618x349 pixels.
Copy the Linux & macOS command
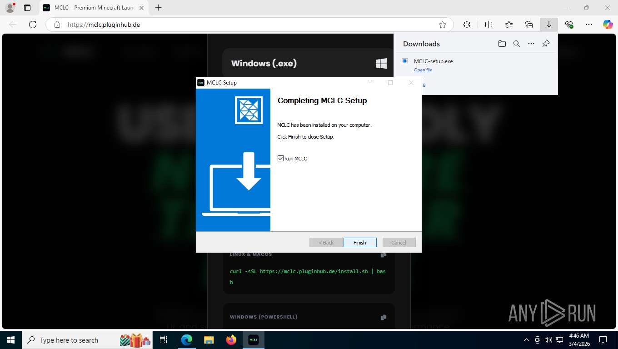coord(384,254)
